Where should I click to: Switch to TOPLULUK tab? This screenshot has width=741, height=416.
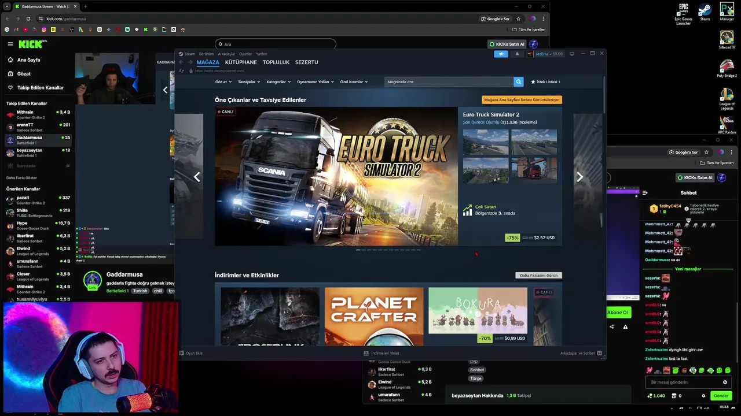tap(276, 62)
